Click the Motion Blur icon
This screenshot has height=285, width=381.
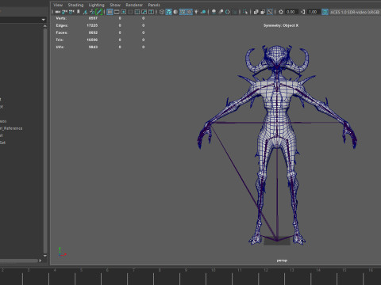[221, 12]
